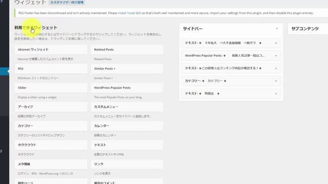Click the RSS/Atom フィードのエントリー description
Viewport: 328px width, 184px height.
[x=38, y=78]
